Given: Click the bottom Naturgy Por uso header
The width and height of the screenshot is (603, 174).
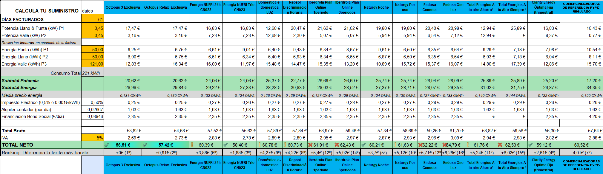Looking at the screenshot, I should click(x=405, y=165).
